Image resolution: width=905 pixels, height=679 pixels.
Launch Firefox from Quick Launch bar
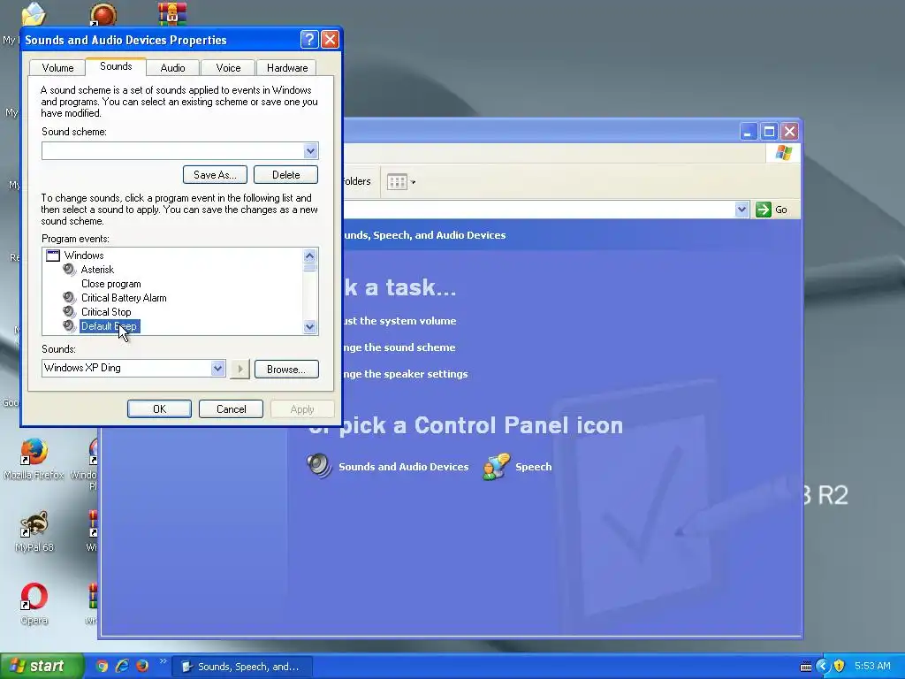[142, 667]
